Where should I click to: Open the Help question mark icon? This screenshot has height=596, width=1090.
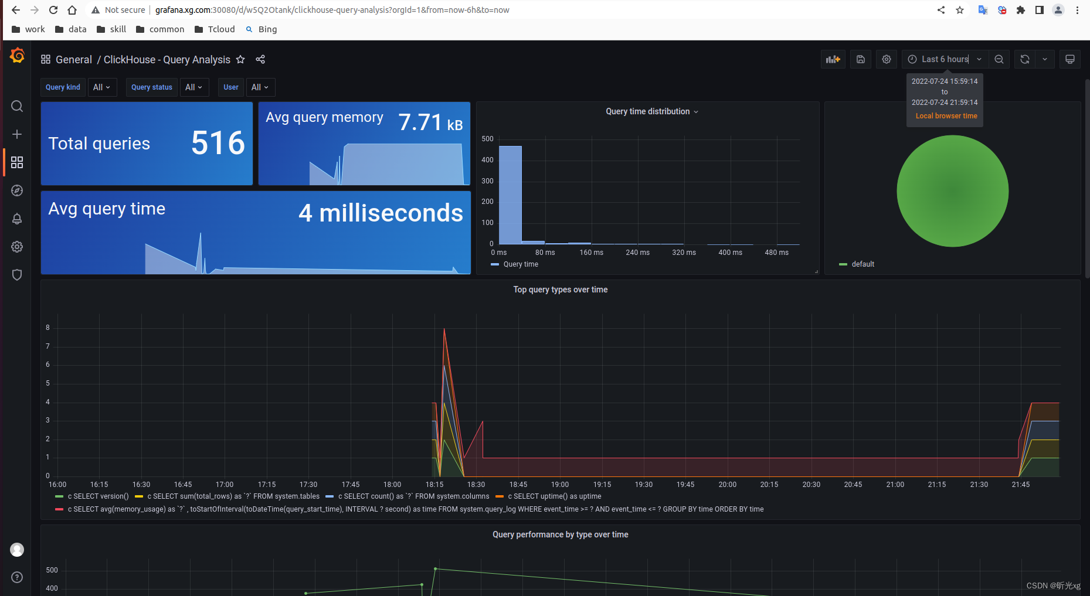pyautogui.click(x=17, y=577)
